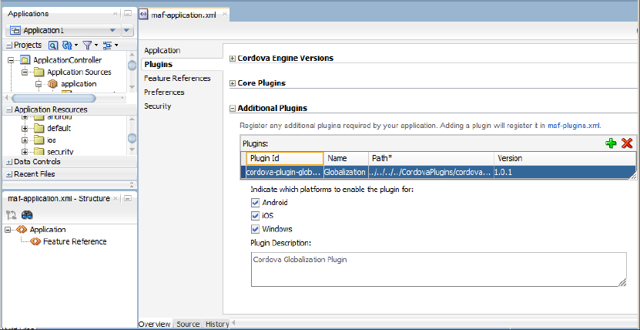Close the maf-application.xml editor tab
The height and width of the screenshot is (330, 640).
point(224,15)
